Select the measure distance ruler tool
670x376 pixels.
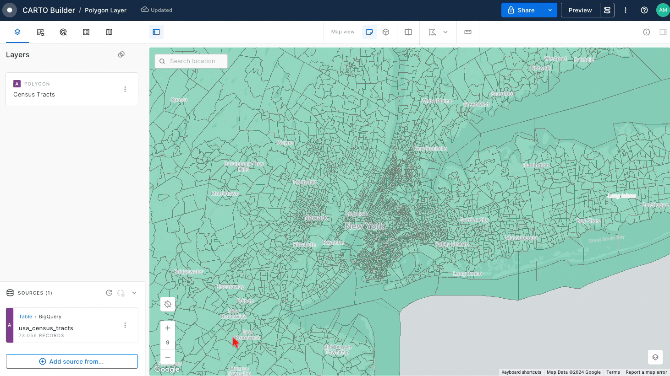pyautogui.click(x=468, y=32)
